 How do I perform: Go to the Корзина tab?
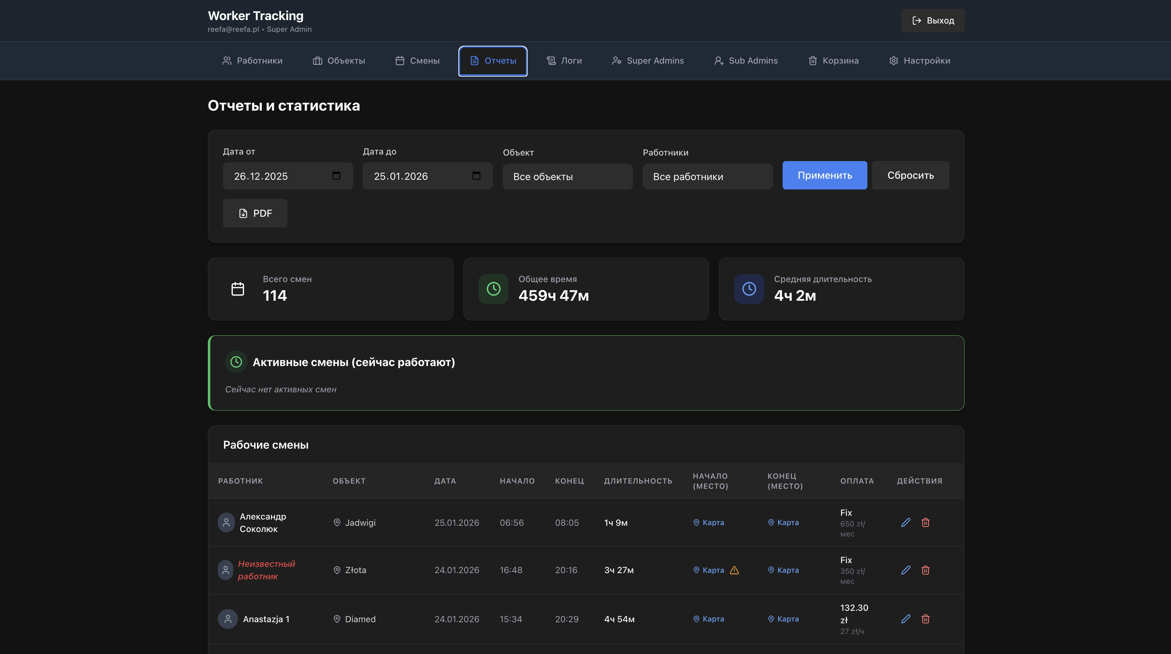pos(833,61)
